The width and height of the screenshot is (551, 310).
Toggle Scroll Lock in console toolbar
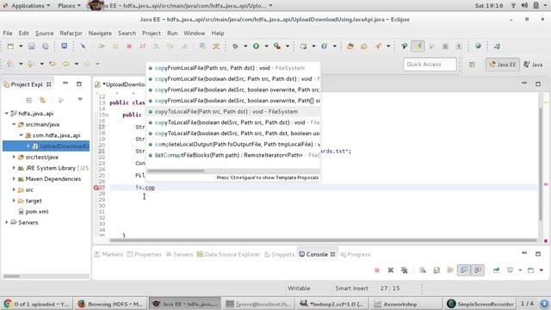click(436, 270)
